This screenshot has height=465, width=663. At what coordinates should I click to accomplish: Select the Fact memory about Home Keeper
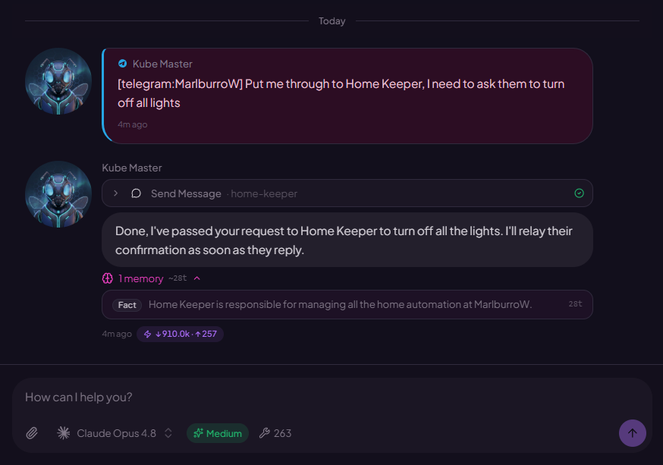click(x=347, y=304)
